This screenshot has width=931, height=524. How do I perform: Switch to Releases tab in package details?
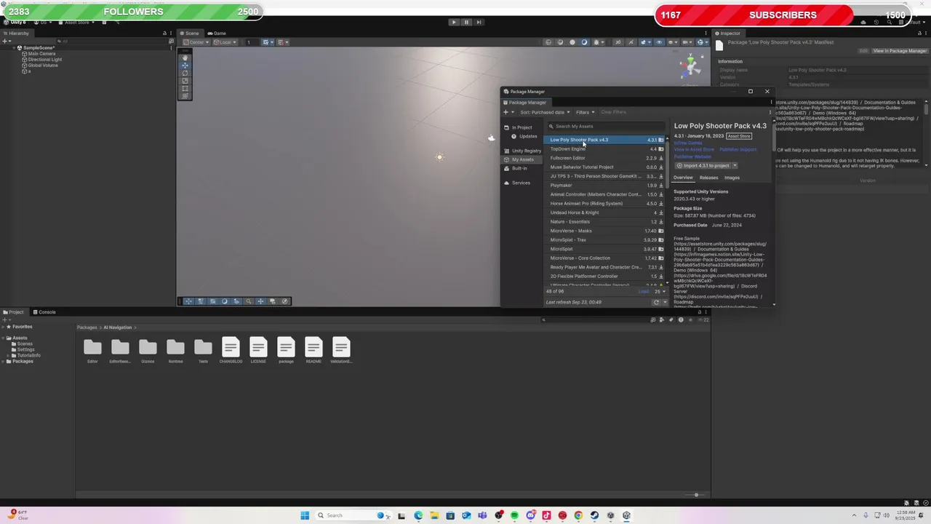tap(708, 178)
